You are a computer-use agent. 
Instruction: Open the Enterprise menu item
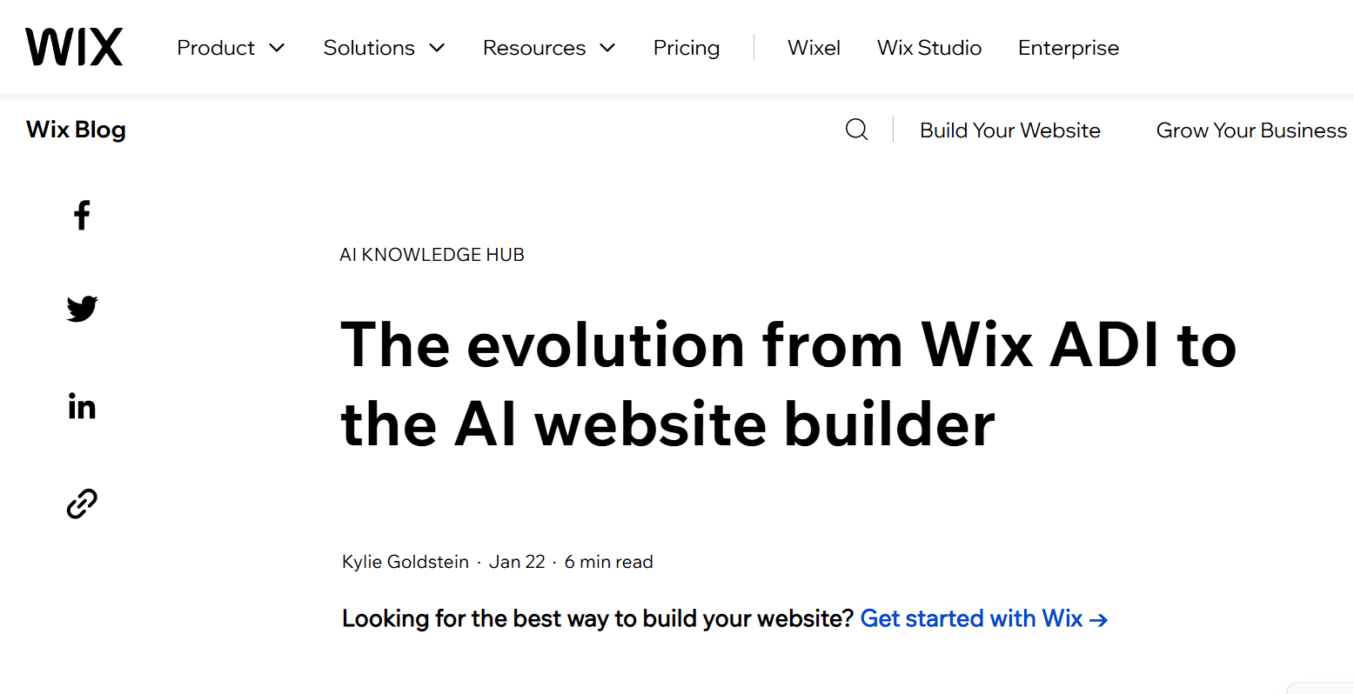(1069, 48)
